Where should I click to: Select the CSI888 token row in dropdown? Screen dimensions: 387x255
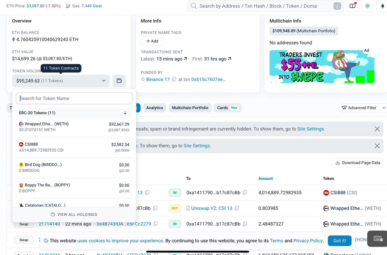(74, 147)
